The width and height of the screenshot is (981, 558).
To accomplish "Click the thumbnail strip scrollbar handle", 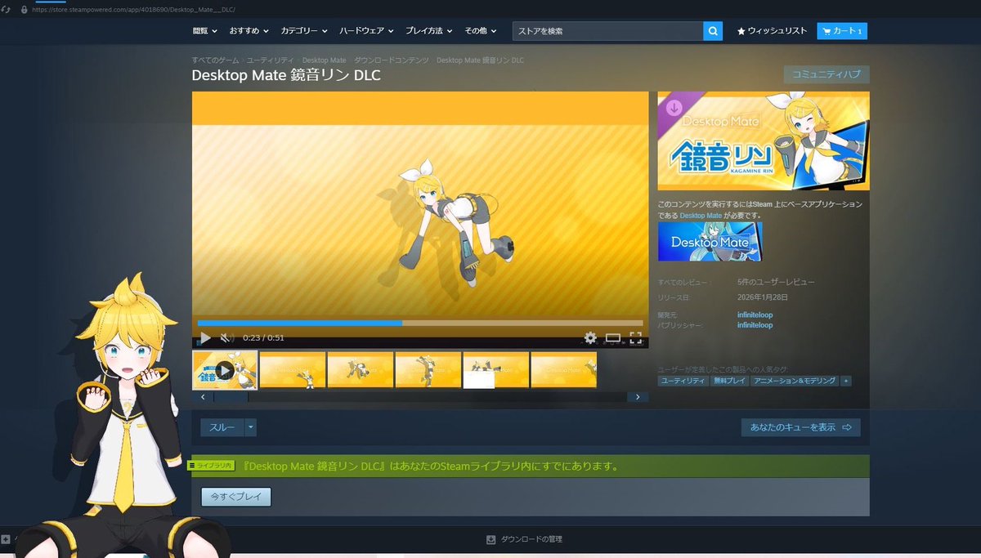I will click(x=231, y=397).
